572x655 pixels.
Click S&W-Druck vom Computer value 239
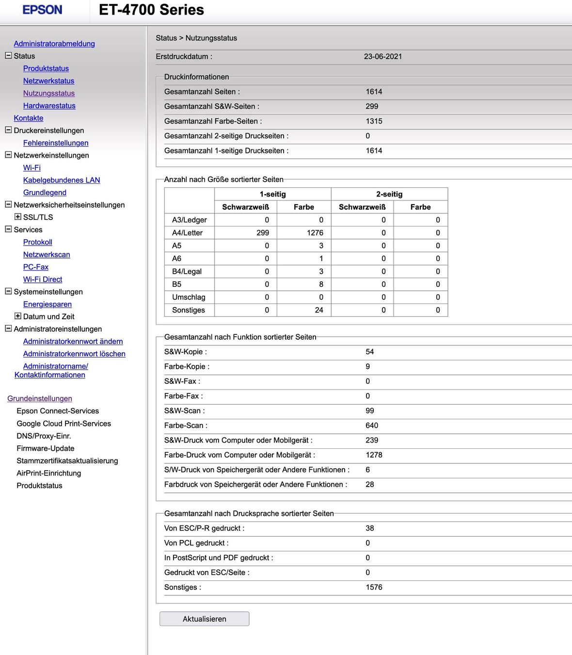pyautogui.click(x=372, y=440)
